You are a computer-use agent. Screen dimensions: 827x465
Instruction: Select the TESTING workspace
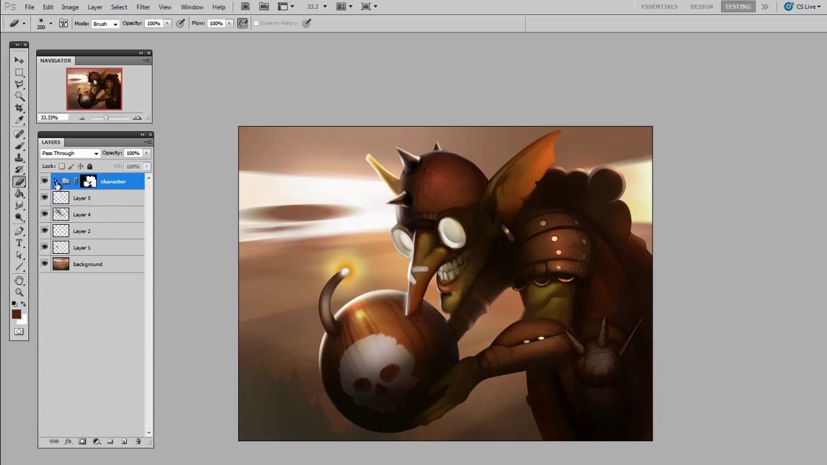(x=738, y=6)
